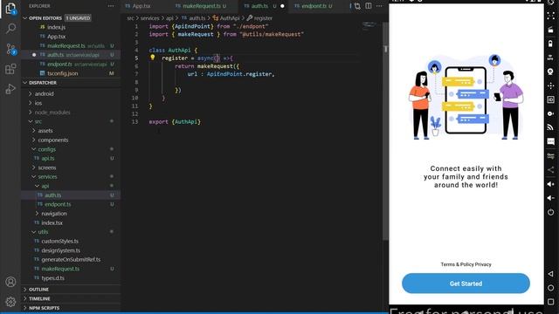Image resolution: width=559 pixels, height=314 pixels.
Task: Tap the Android back navigation icon
Action: tap(551, 274)
